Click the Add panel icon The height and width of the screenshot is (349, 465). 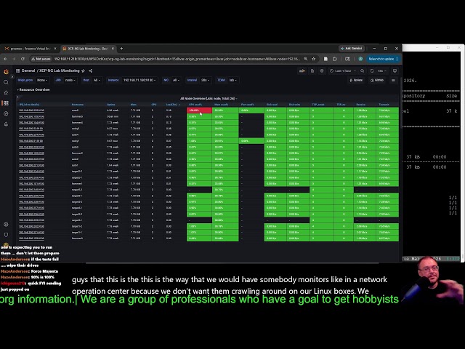click(x=302, y=71)
